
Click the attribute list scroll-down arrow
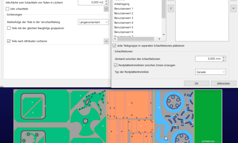point(164,34)
